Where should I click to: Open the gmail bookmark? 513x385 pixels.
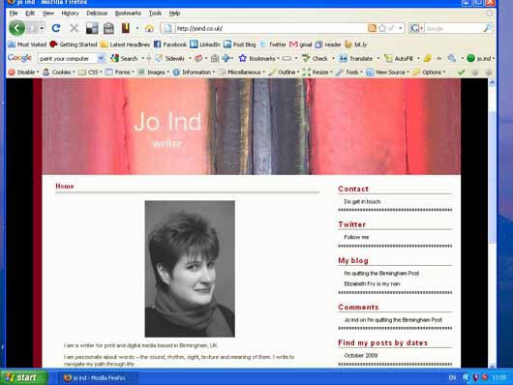coord(301,44)
